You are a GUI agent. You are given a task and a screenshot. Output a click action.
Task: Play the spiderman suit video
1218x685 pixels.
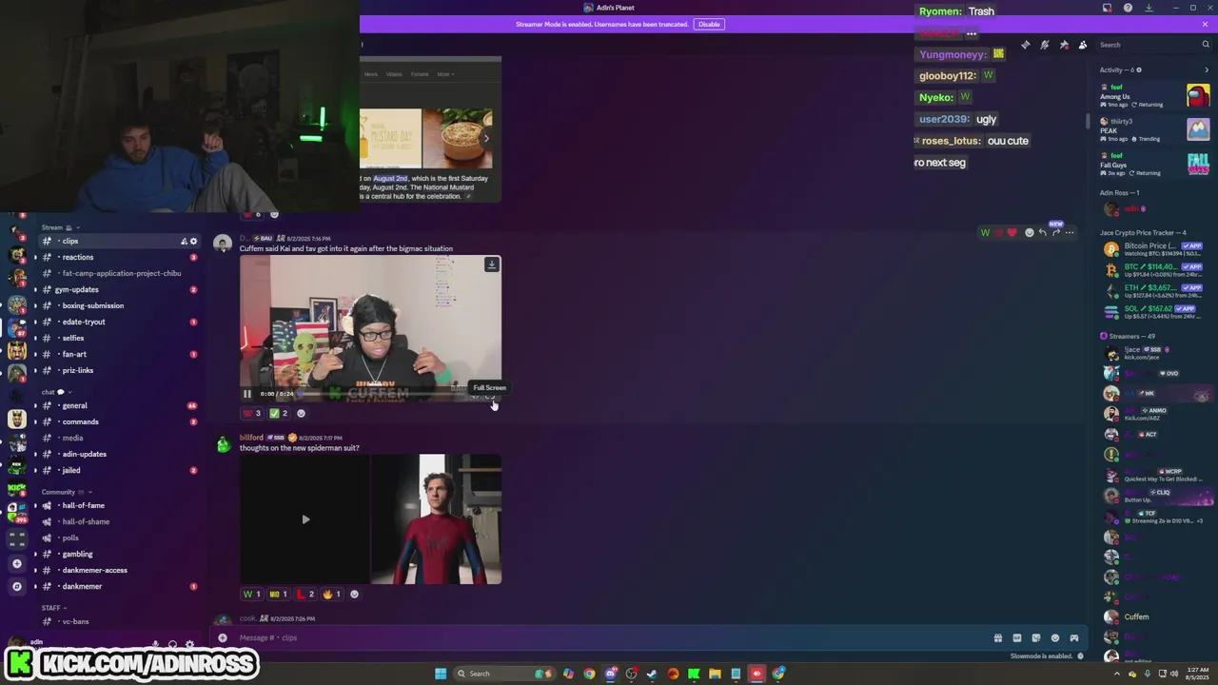pyautogui.click(x=305, y=519)
